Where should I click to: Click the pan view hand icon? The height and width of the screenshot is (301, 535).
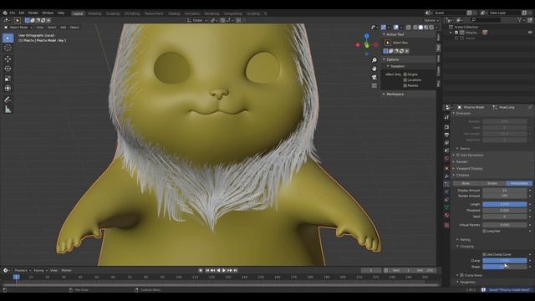tap(374, 69)
